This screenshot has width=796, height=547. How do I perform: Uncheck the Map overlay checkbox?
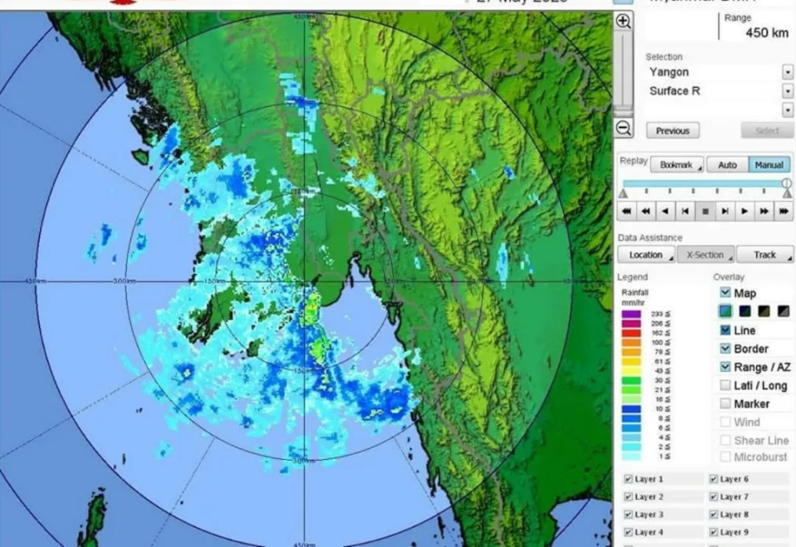[x=726, y=293]
